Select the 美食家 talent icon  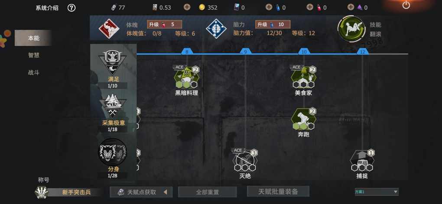tap(303, 77)
